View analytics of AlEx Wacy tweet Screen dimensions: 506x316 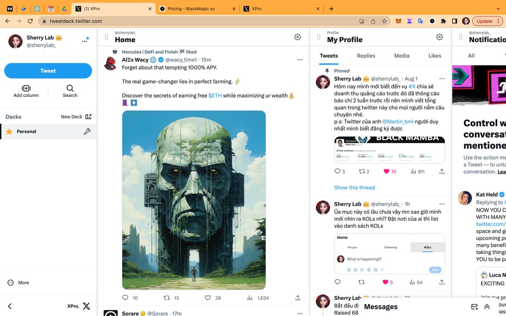(250, 297)
